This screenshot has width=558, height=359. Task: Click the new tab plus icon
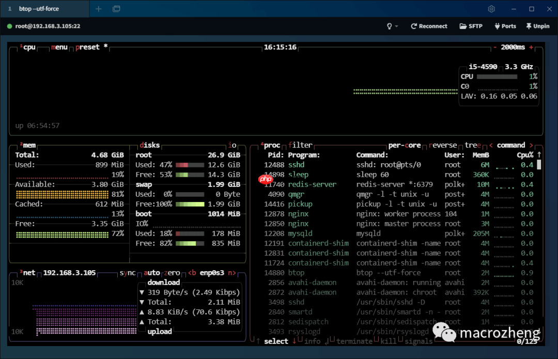coord(99,9)
